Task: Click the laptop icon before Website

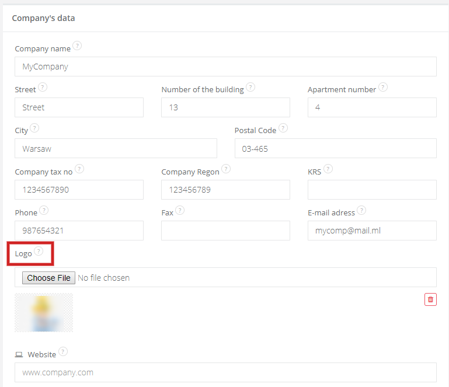Action: click(x=19, y=355)
